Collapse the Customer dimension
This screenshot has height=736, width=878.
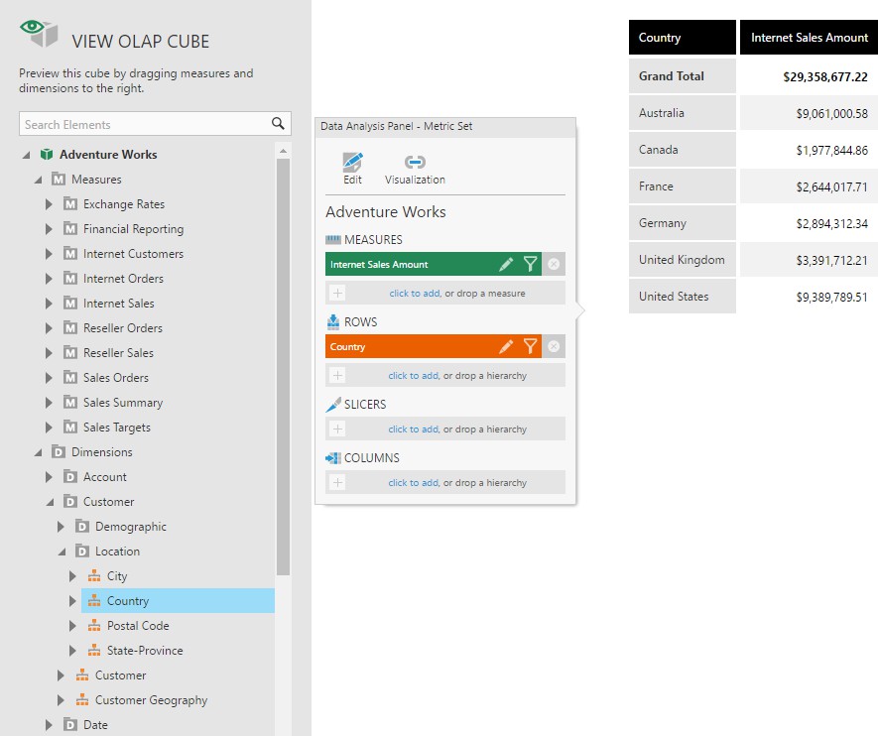[x=49, y=502]
